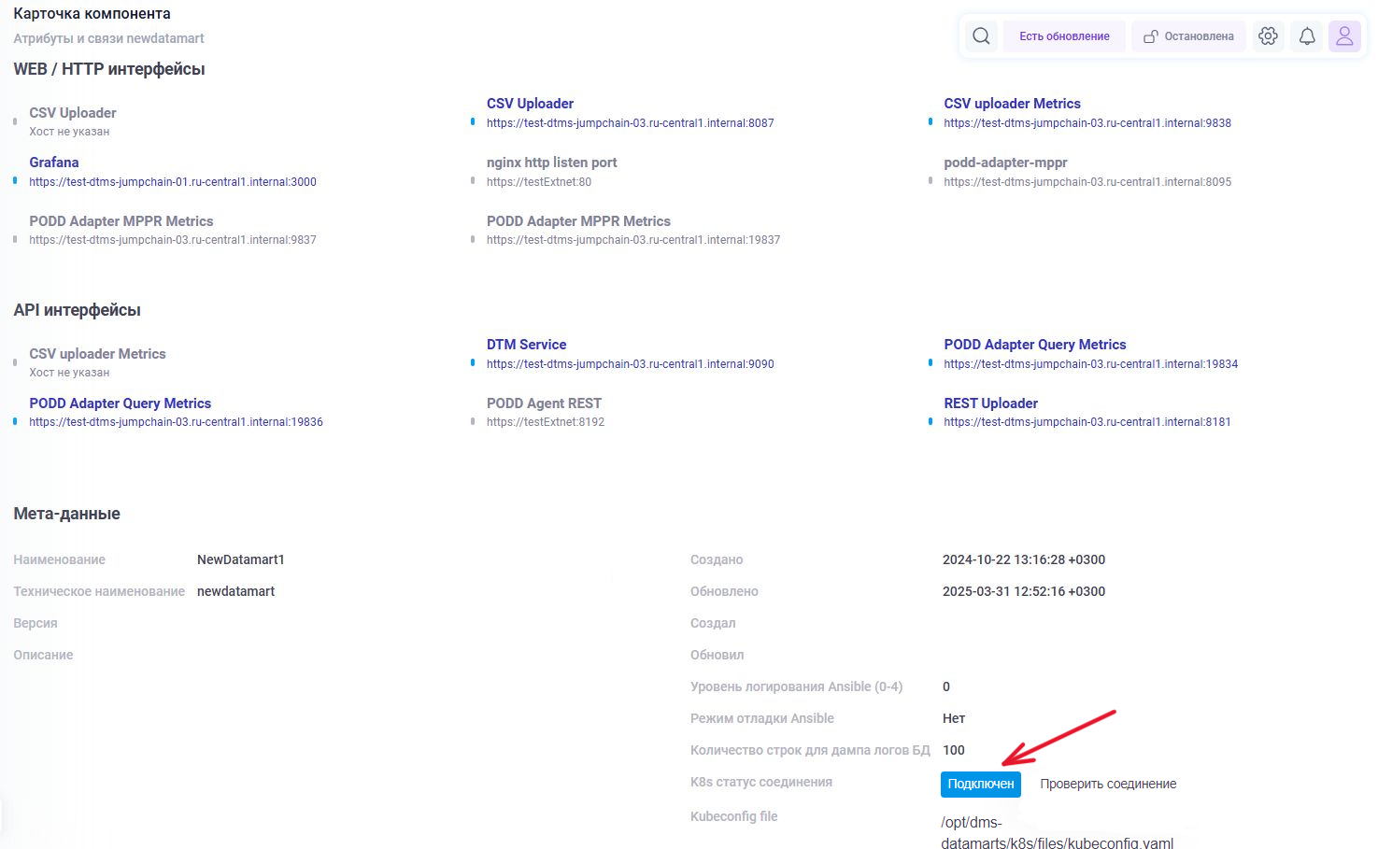This screenshot has height=849, width=1378.
Task: Click the nginx http listen port entry
Action: coord(551,163)
